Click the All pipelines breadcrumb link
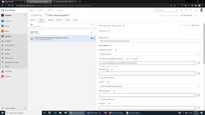Screen dimensions: 205x115 click(x=36, y=15)
